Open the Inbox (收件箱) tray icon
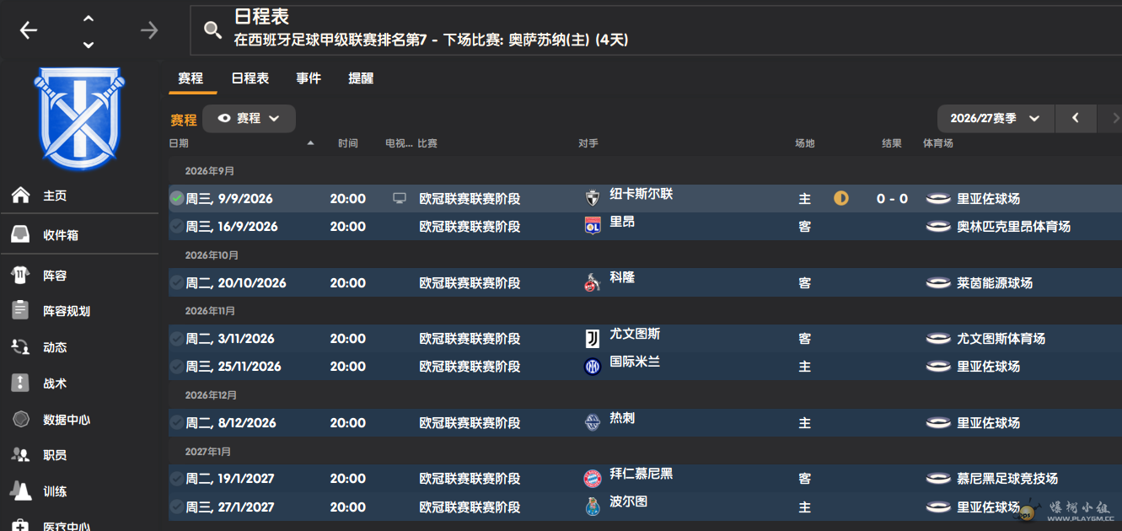1122x531 pixels. point(21,234)
